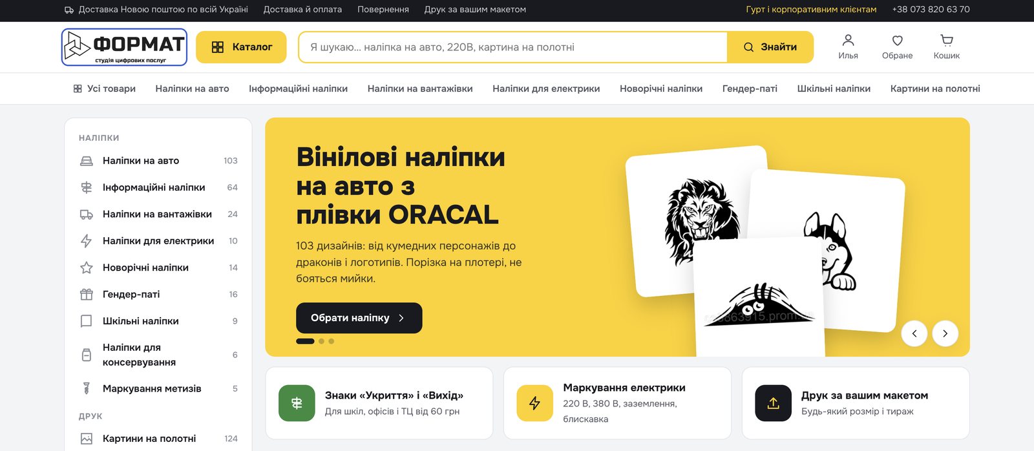Select the second banner pagination dot

tap(321, 341)
